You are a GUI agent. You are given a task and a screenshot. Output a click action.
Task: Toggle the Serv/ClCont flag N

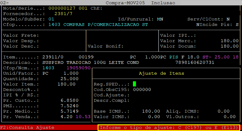coord(228,19)
